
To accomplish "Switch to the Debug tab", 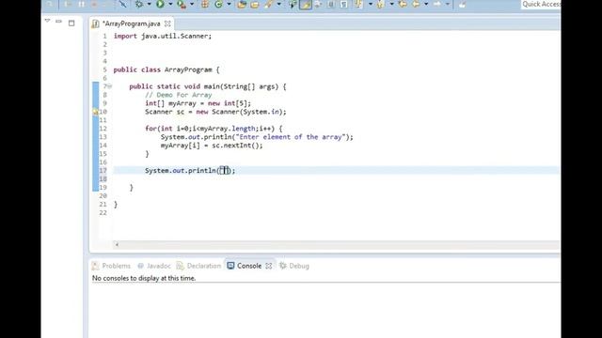I will coord(294,266).
